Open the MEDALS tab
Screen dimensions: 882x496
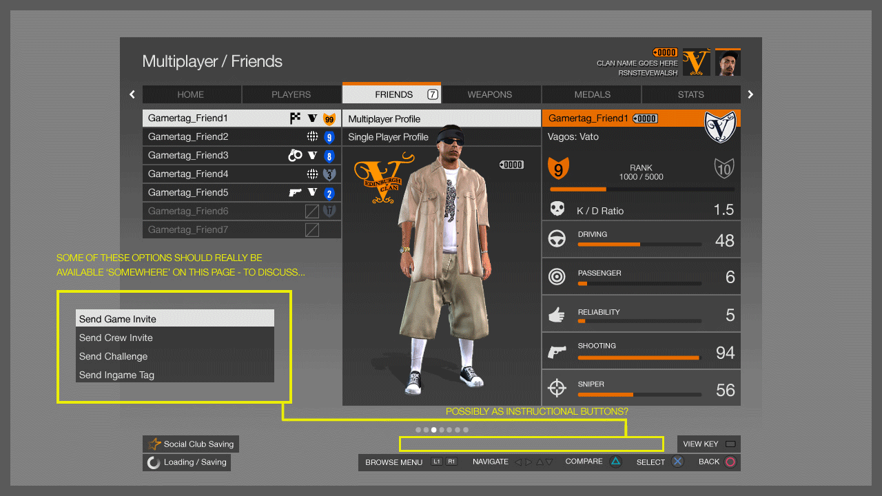click(x=592, y=94)
